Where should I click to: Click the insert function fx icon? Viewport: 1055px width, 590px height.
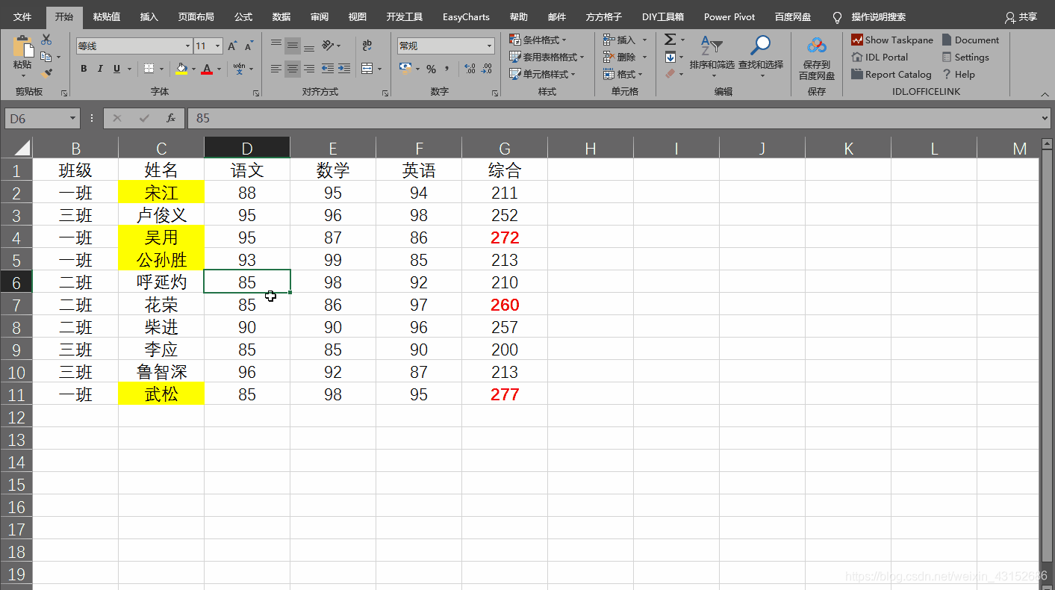[171, 118]
